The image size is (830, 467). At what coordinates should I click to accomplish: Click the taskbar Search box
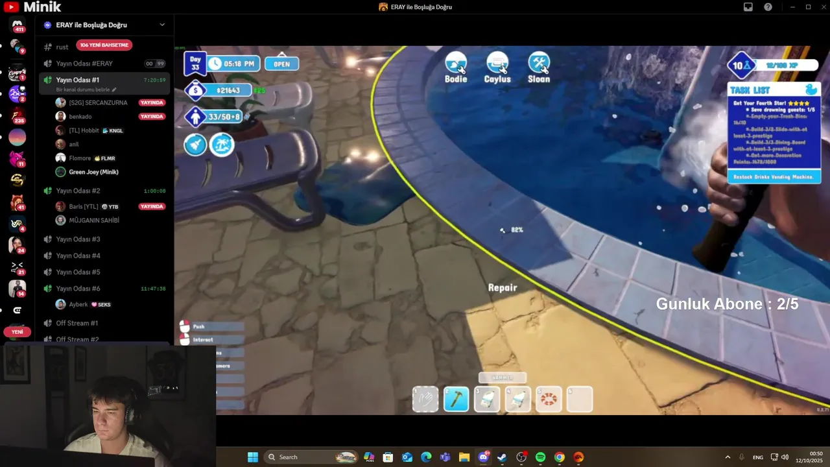click(312, 457)
